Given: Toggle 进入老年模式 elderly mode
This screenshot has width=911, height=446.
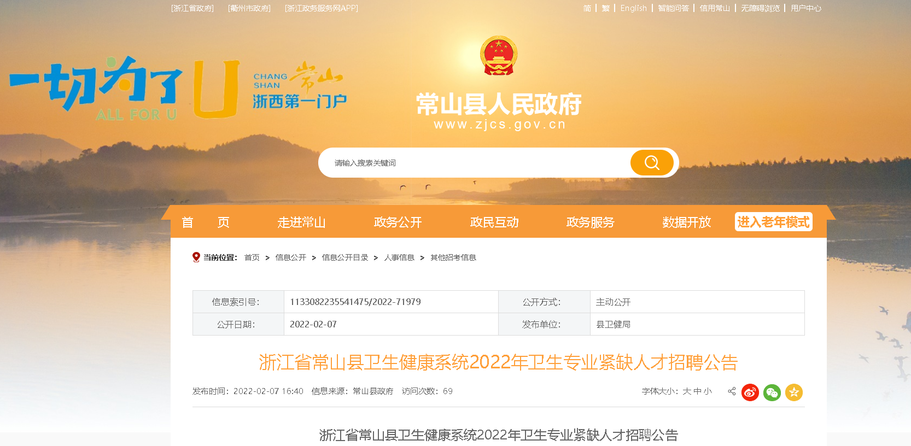Looking at the screenshot, I should (x=773, y=222).
